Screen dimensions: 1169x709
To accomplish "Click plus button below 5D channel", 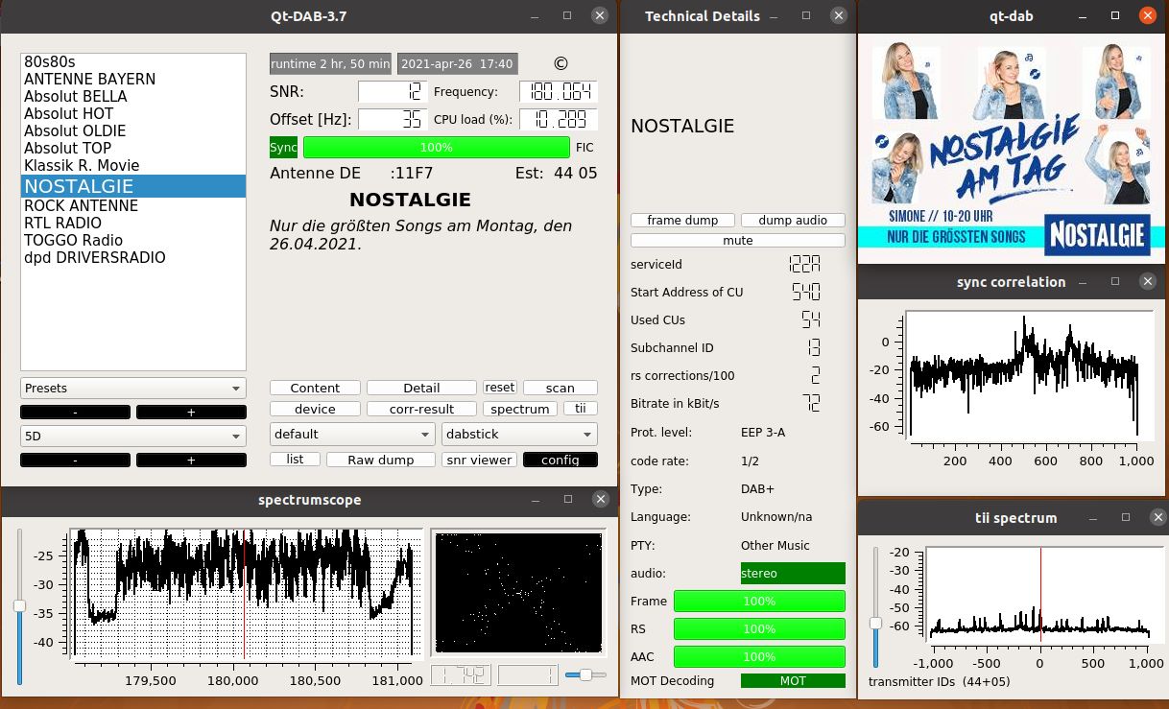I will [191, 460].
